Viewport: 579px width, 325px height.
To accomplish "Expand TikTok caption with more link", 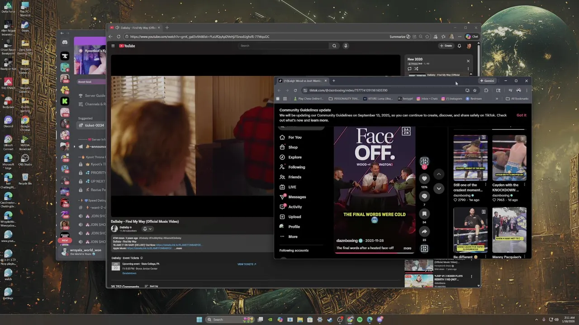I will tap(407, 248).
